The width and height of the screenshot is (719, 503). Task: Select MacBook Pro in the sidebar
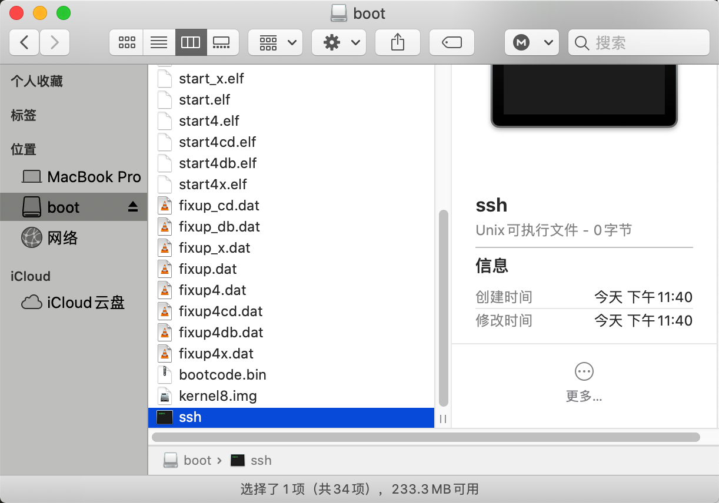pyautogui.click(x=74, y=177)
